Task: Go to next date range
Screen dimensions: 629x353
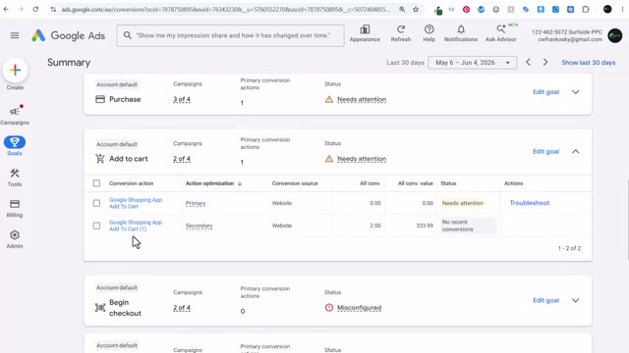Action: pyautogui.click(x=545, y=63)
